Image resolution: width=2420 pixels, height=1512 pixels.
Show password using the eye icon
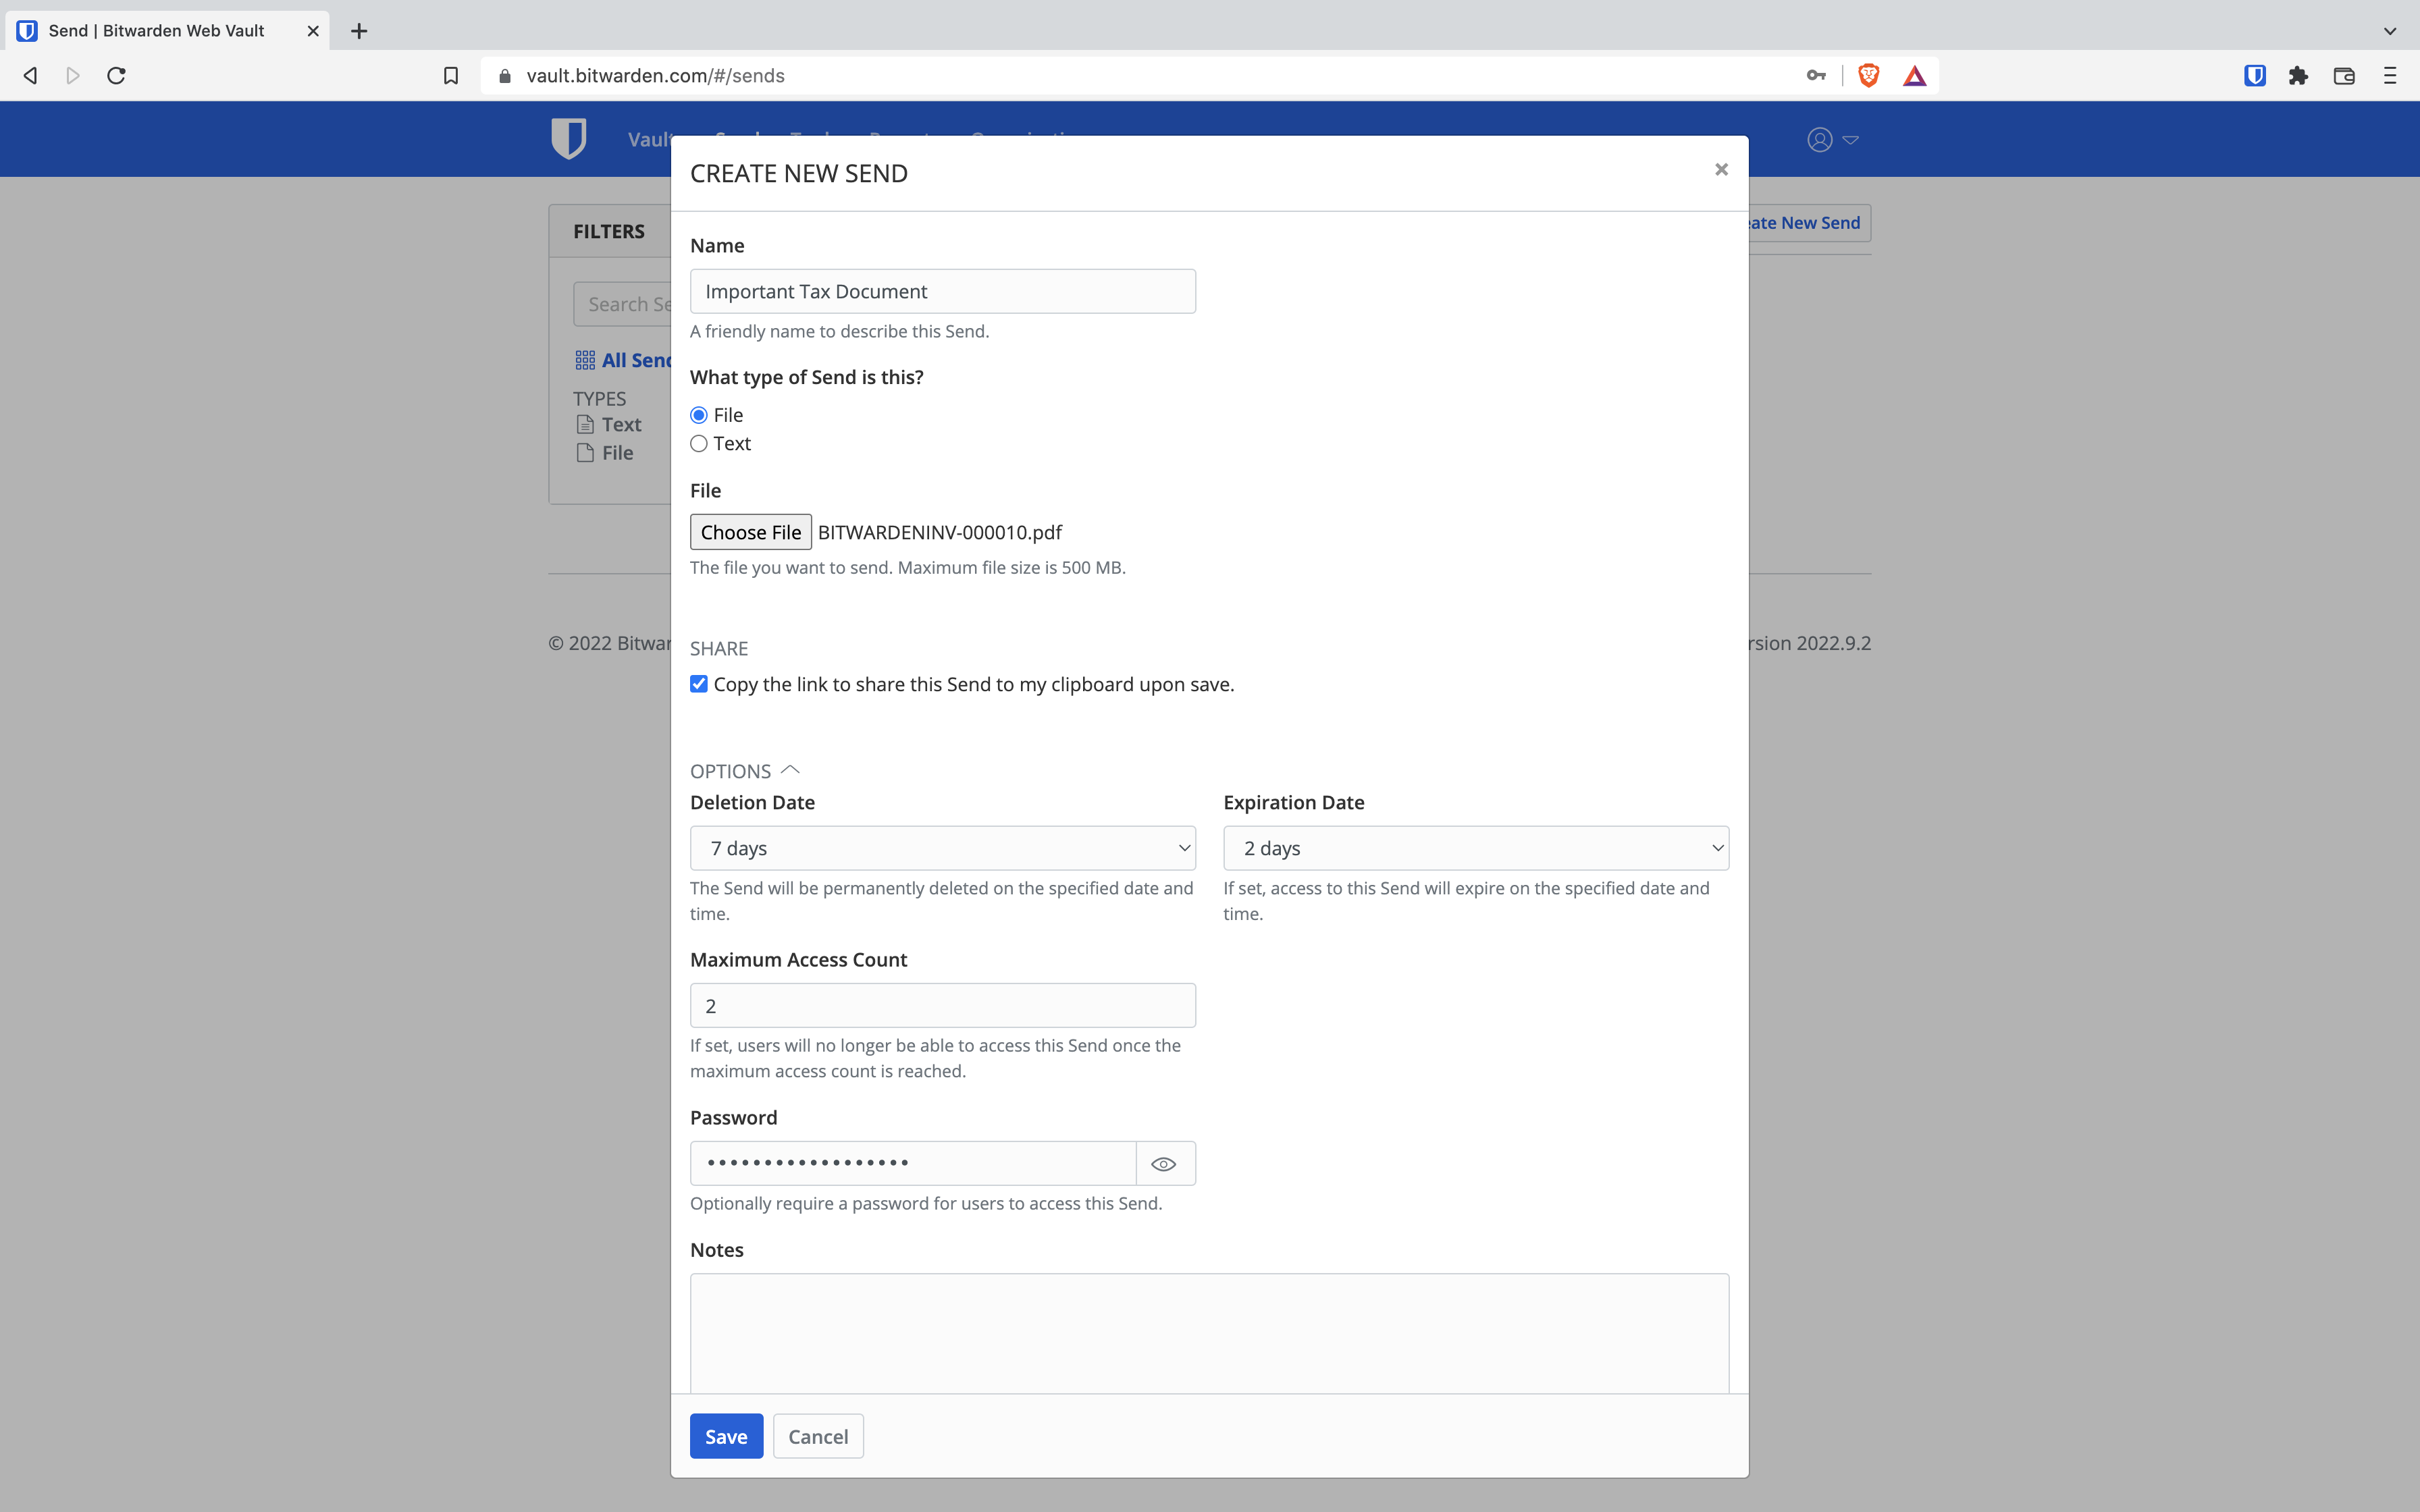(1164, 1164)
